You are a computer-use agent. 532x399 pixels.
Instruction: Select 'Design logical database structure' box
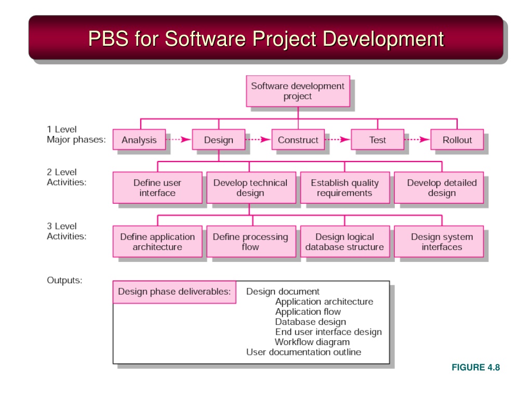[345, 242]
